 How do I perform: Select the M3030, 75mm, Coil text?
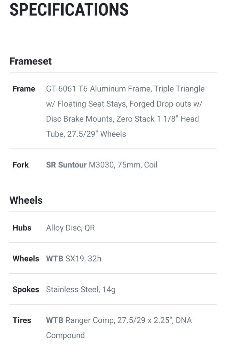point(123,165)
